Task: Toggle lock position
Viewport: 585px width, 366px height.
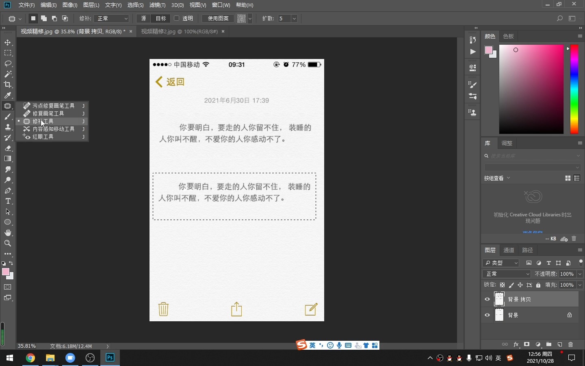Action: pos(520,285)
